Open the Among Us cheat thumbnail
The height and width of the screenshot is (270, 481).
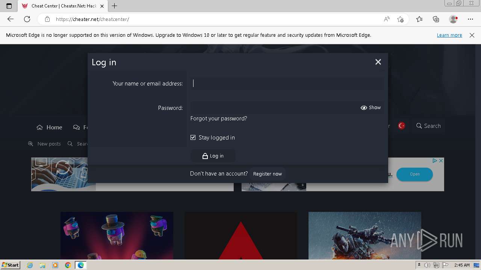click(117, 235)
